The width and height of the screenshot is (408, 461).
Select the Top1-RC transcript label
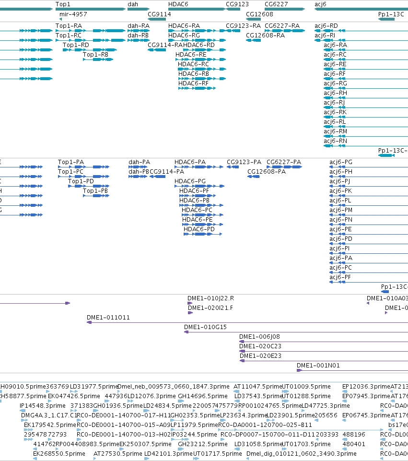point(69,35)
